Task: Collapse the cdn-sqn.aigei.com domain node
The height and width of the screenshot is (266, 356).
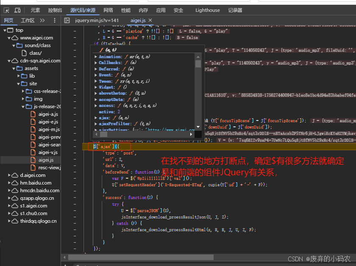Action: [x=9, y=61]
